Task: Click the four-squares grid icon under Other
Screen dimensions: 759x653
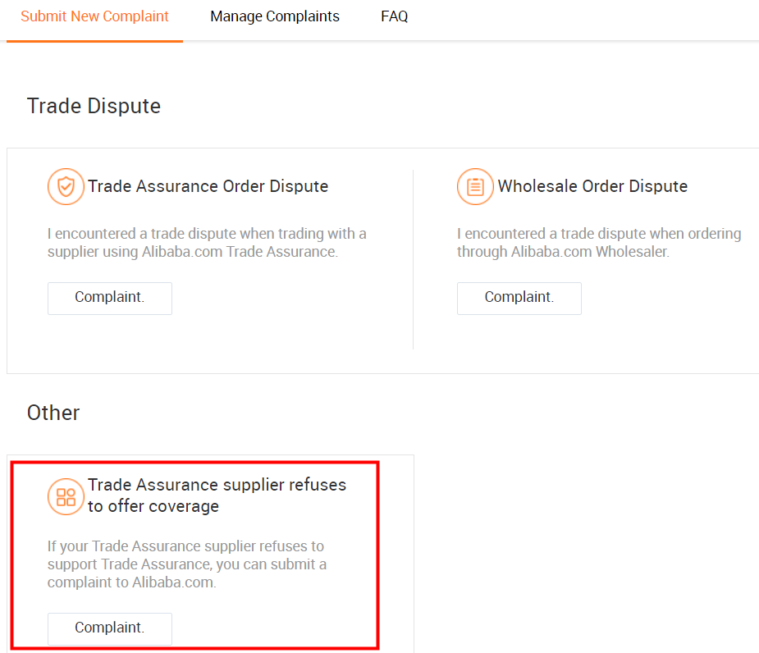Action: pyautogui.click(x=66, y=496)
